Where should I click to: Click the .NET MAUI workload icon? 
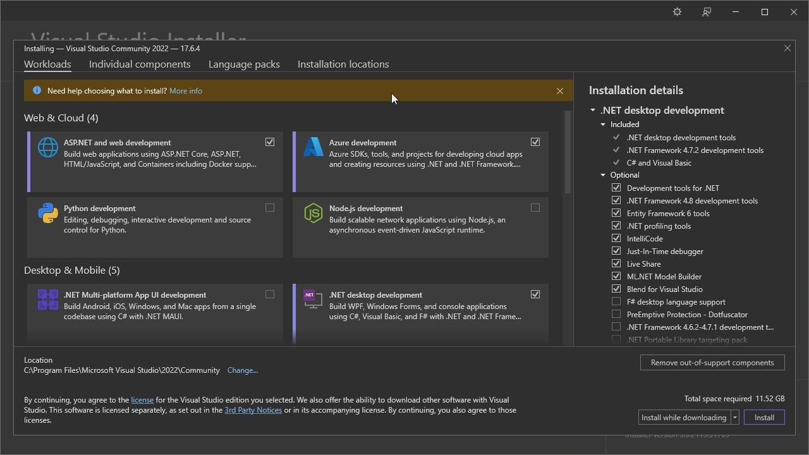pyautogui.click(x=48, y=300)
